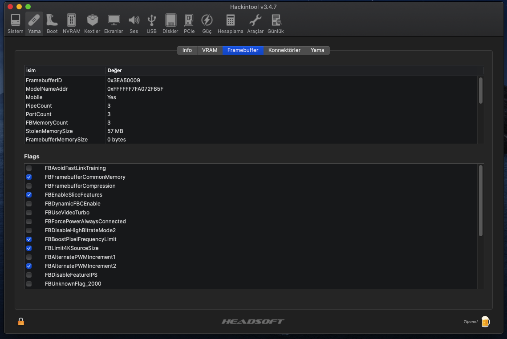Viewport: 507px width, 339px height.
Task: Select the Boot icon in the toolbar
Action: pyautogui.click(x=52, y=23)
